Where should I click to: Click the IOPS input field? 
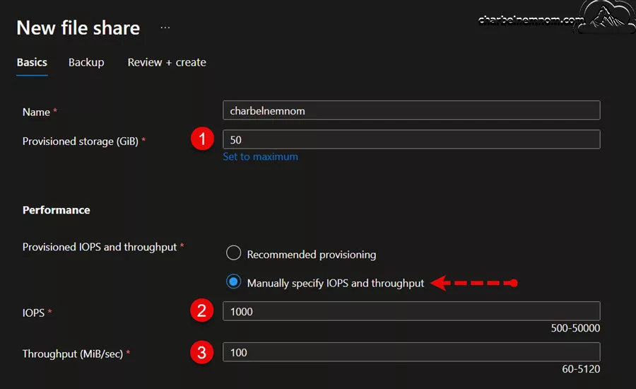pos(411,311)
